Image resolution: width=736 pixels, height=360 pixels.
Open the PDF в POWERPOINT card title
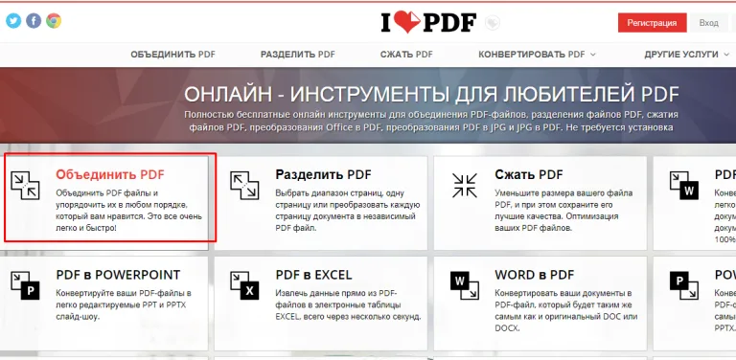pos(118,275)
